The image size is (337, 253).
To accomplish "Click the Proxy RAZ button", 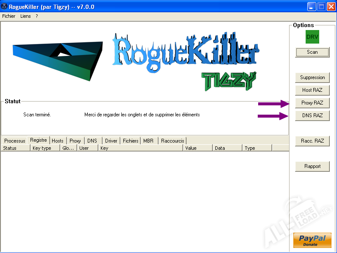I will pos(312,103).
